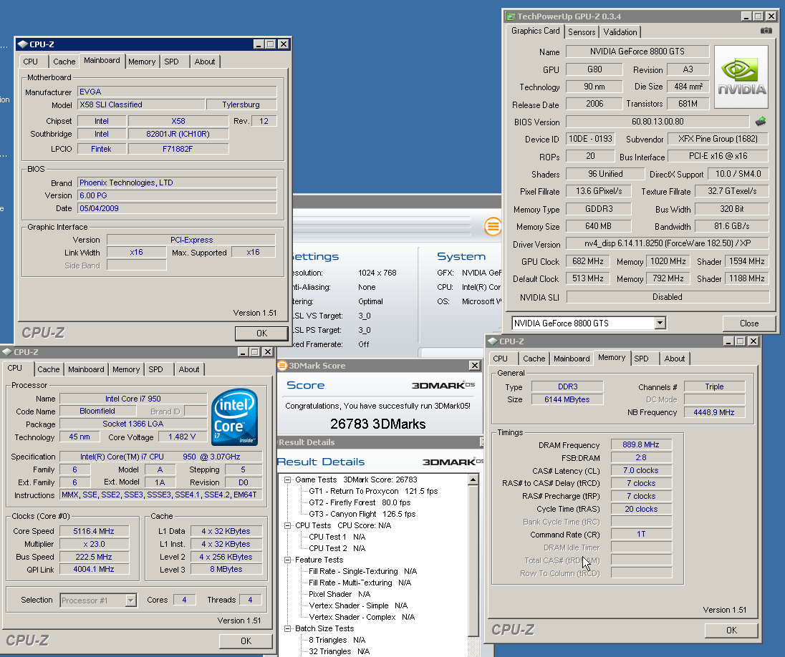Click the Socket 1366 LGA package field

tap(133, 424)
